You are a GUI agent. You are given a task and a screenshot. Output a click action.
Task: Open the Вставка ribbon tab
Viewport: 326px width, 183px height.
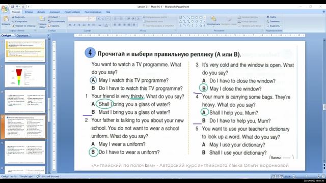coord(29,12)
